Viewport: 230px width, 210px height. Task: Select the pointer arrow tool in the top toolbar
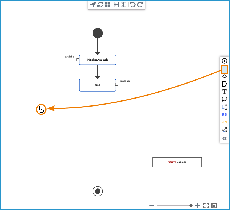click(93, 4)
